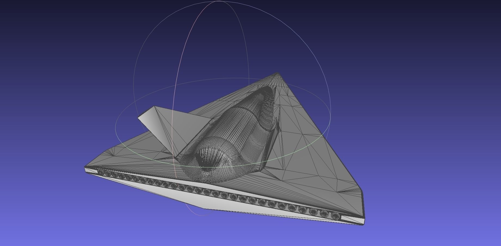Screen dimensions: 501x246
Task: Click the green horizontal trackball ring
Action: coord(223,122)
